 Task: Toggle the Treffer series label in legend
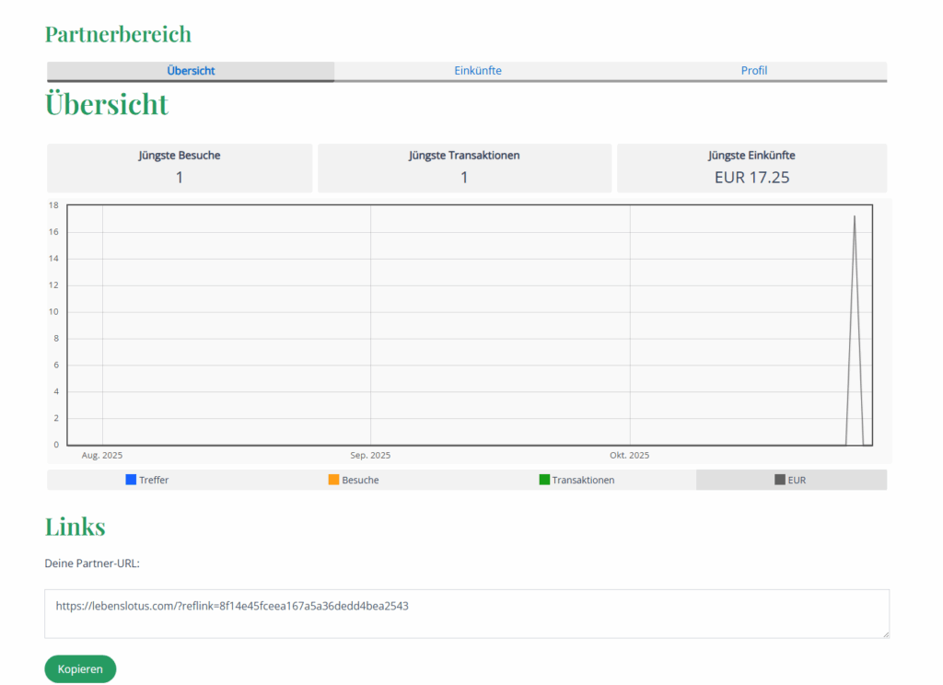154,481
